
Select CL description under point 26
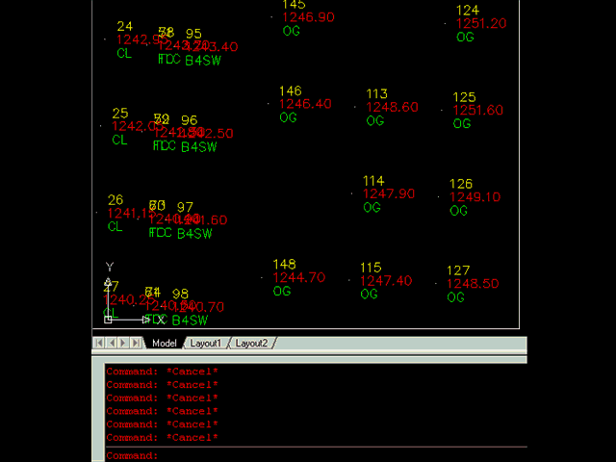click(115, 226)
